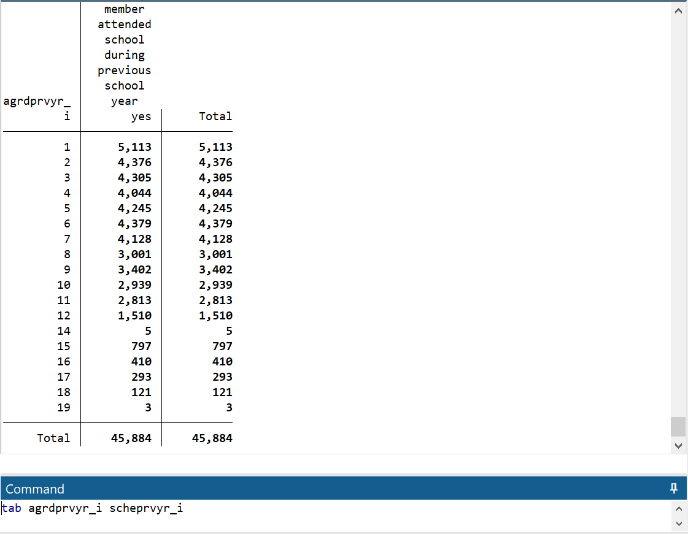The image size is (688, 534).
Task: Click "scheprvyr_i" in the command line
Action: [x=146, y=508]
